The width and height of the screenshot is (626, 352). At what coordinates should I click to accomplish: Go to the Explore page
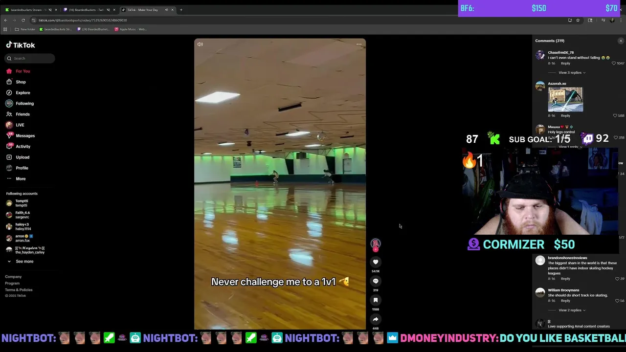tap(18, 92)
